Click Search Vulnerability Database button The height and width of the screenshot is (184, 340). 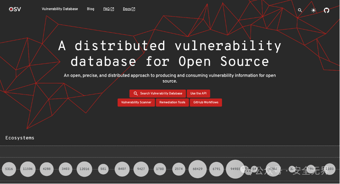pos(158,94)
